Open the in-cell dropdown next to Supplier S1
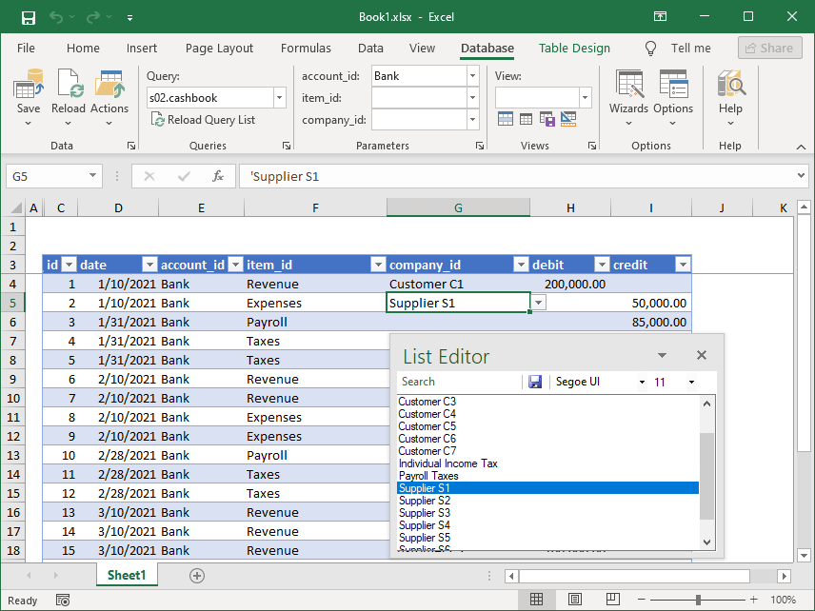 pos(539,302)
